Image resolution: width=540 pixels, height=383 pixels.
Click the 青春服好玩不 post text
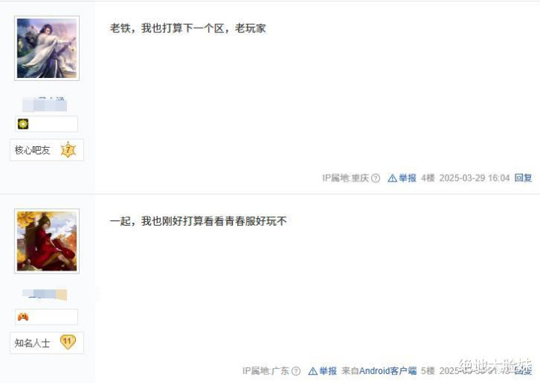pos(255,220)
